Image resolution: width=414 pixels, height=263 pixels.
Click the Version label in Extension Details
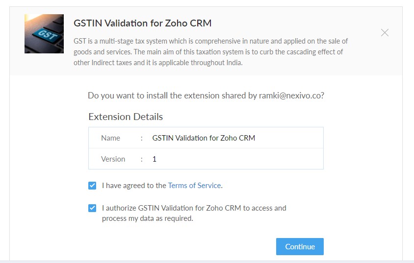[113, 159]
